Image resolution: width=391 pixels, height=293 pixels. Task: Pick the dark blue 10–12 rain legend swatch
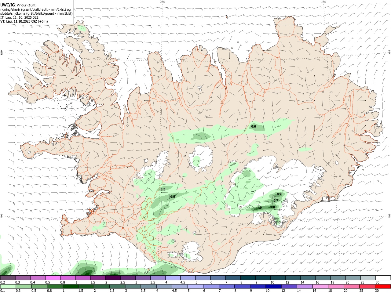pos(273,287)
